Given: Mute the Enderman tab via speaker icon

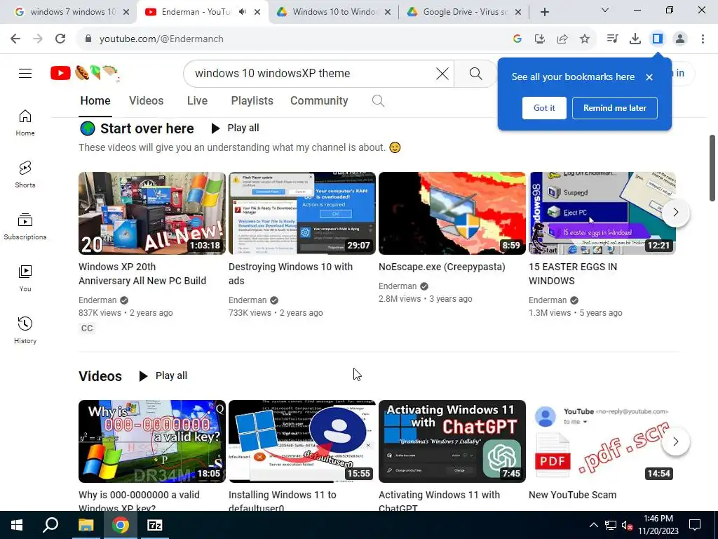Looking at the screenshot, I should (242, 12).
